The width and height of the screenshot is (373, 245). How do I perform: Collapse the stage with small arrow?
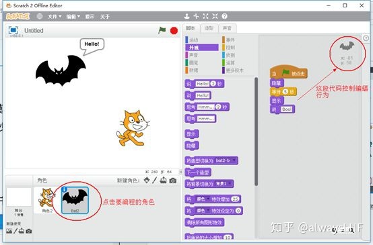click(180, 171)
